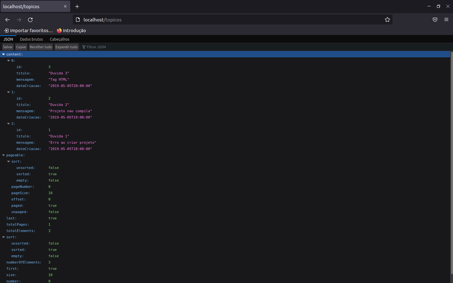This screenshot has width=453, height=283.
Task: Click the filter funnel icon
Action: point(84,47)
